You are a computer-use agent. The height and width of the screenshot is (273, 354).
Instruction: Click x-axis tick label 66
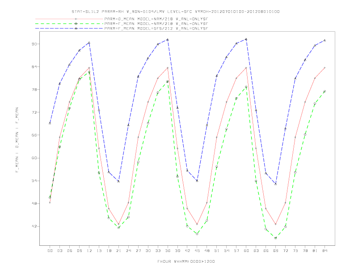pyautogui.click(x=266, y=251)
